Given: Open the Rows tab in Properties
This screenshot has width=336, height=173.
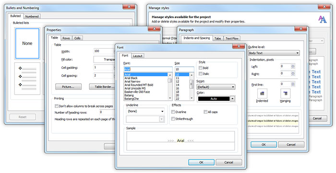Looking at the screenshot, I should pos(66,38).
